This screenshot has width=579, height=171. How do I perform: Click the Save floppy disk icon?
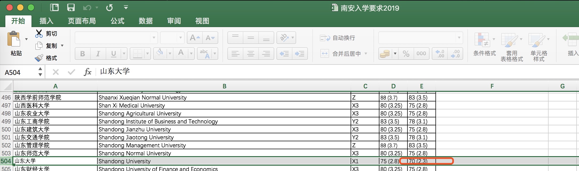tap(71, 7)
